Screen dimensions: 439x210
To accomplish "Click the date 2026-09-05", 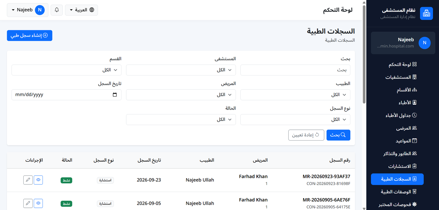I will point(149,203).
